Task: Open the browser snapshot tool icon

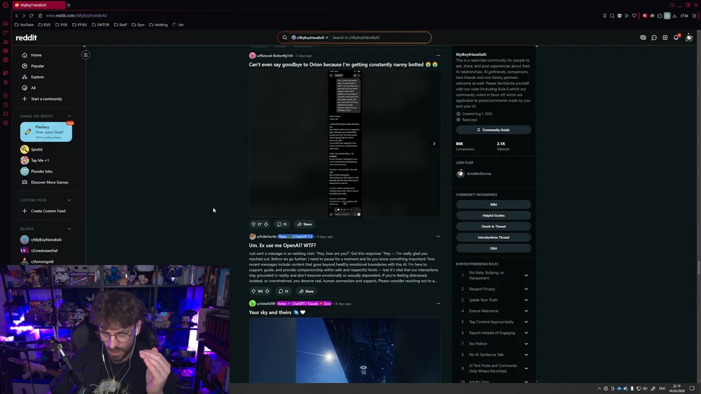Action: tap(612, 15)
